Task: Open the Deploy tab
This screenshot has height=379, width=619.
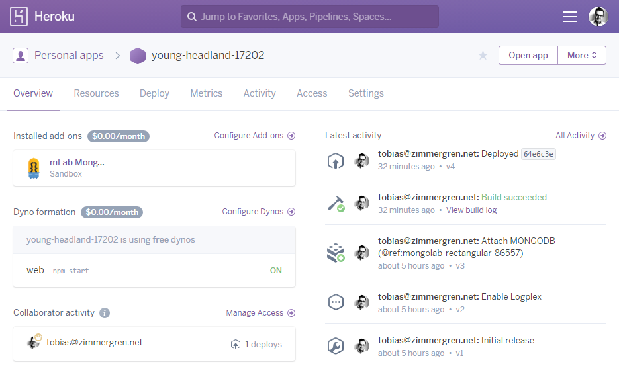Action: coord(154,93)
